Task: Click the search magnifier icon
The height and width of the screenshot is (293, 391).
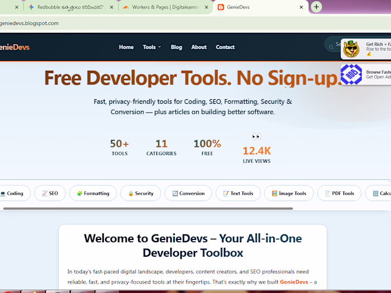Action: click(x=331, y=47)
